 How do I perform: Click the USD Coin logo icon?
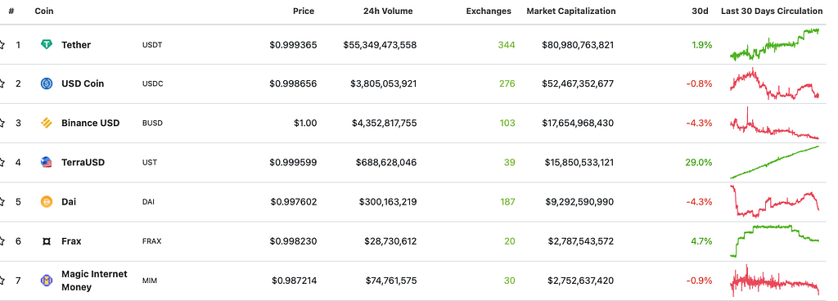[x=47, y=83]
